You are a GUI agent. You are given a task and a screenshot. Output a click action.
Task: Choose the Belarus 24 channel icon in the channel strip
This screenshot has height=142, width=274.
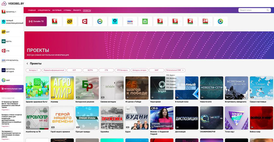pyautogui.click(x=205, y=22)
